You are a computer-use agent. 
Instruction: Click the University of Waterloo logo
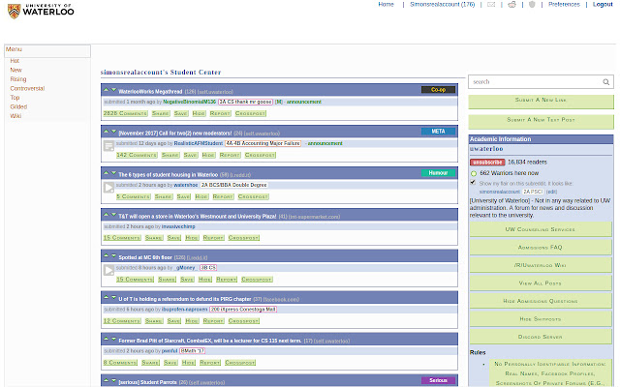41,11
